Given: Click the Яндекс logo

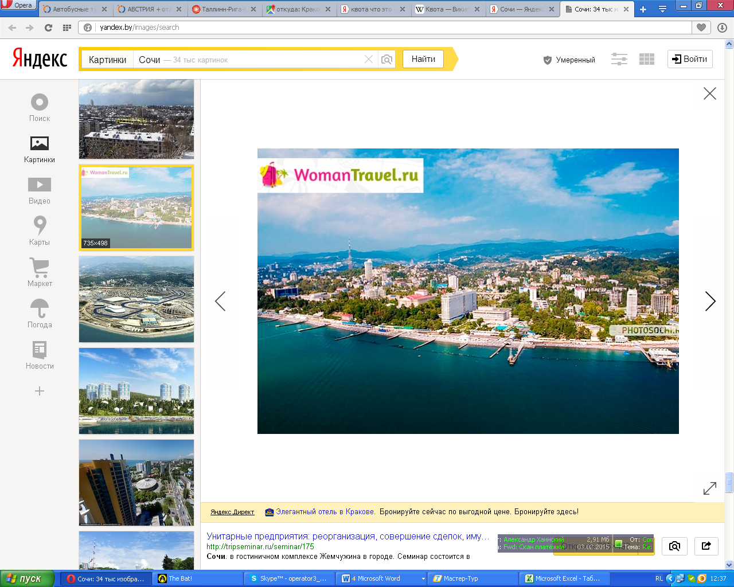Looking at the screenshot, I should 40,58.
